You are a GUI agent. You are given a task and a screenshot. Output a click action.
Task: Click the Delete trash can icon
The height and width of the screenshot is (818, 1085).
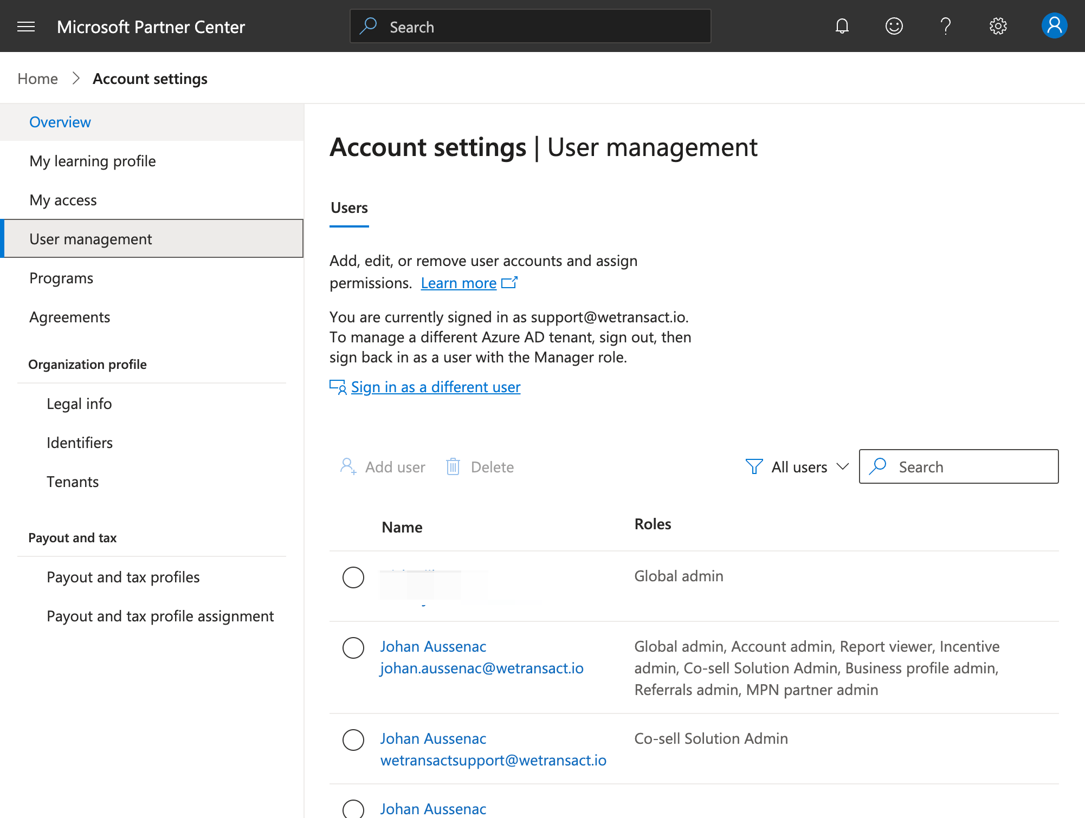click(x=453, y=466)
